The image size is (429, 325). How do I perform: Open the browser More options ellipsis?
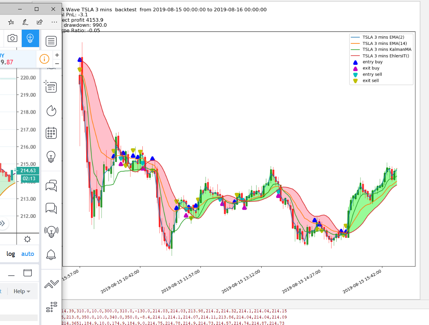(x=54, y=22)
